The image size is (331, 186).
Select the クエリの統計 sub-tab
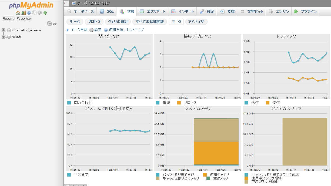[x=118, y=22]
